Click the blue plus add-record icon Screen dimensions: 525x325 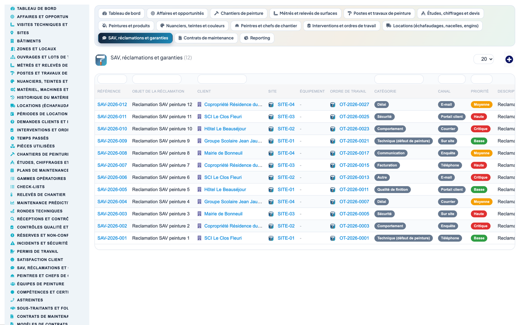tap(509, 59)
